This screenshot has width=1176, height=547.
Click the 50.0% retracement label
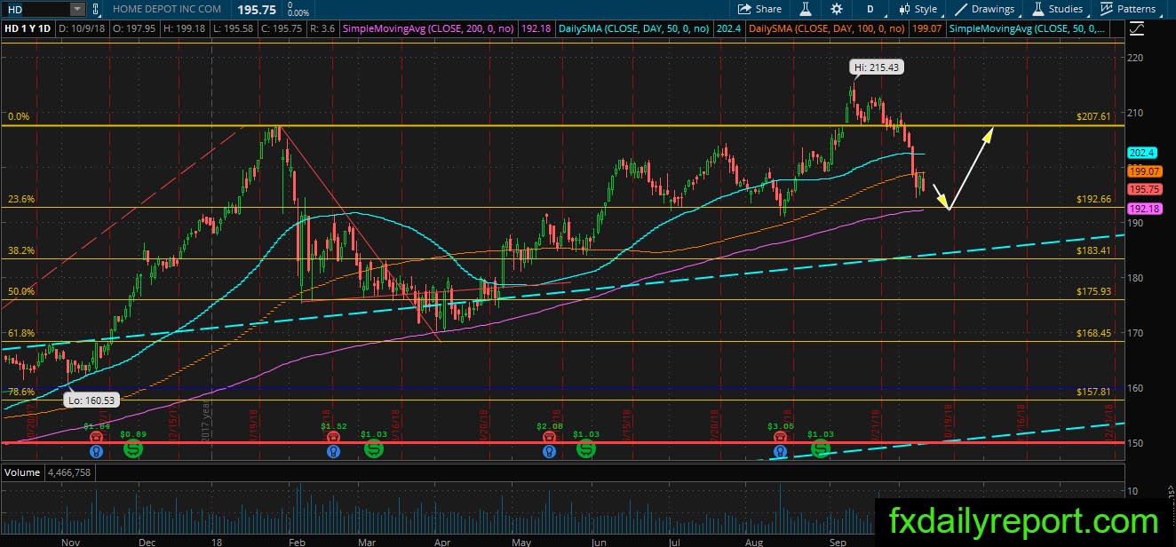point(21,291)
